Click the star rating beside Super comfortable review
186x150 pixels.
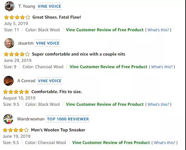17,54
